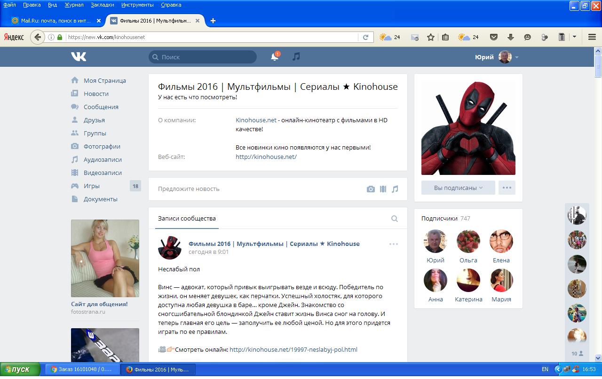The image size is (602, 379).
Task: Click the post author name Kinohouse
Action: 274,244
